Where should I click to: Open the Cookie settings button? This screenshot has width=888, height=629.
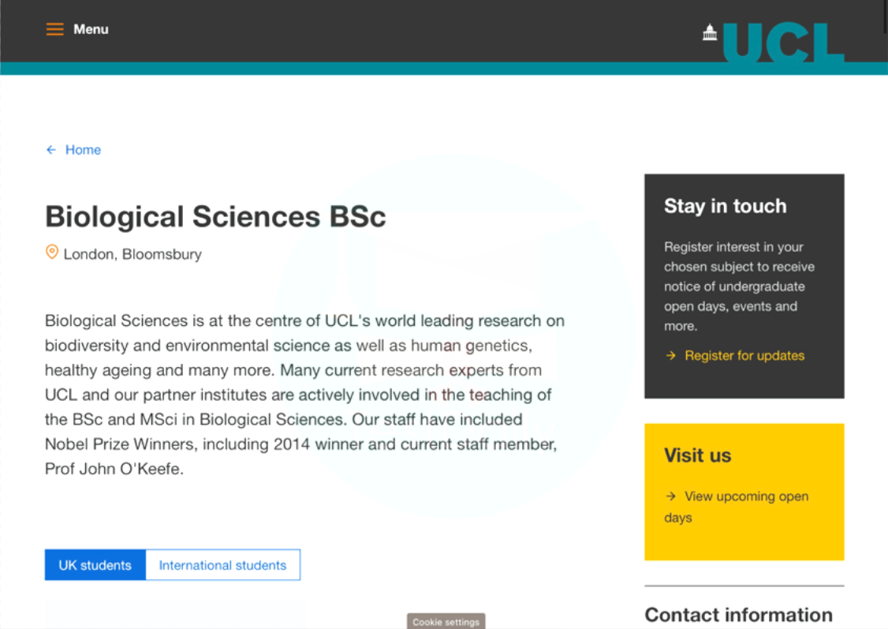[x=446, y=622]
